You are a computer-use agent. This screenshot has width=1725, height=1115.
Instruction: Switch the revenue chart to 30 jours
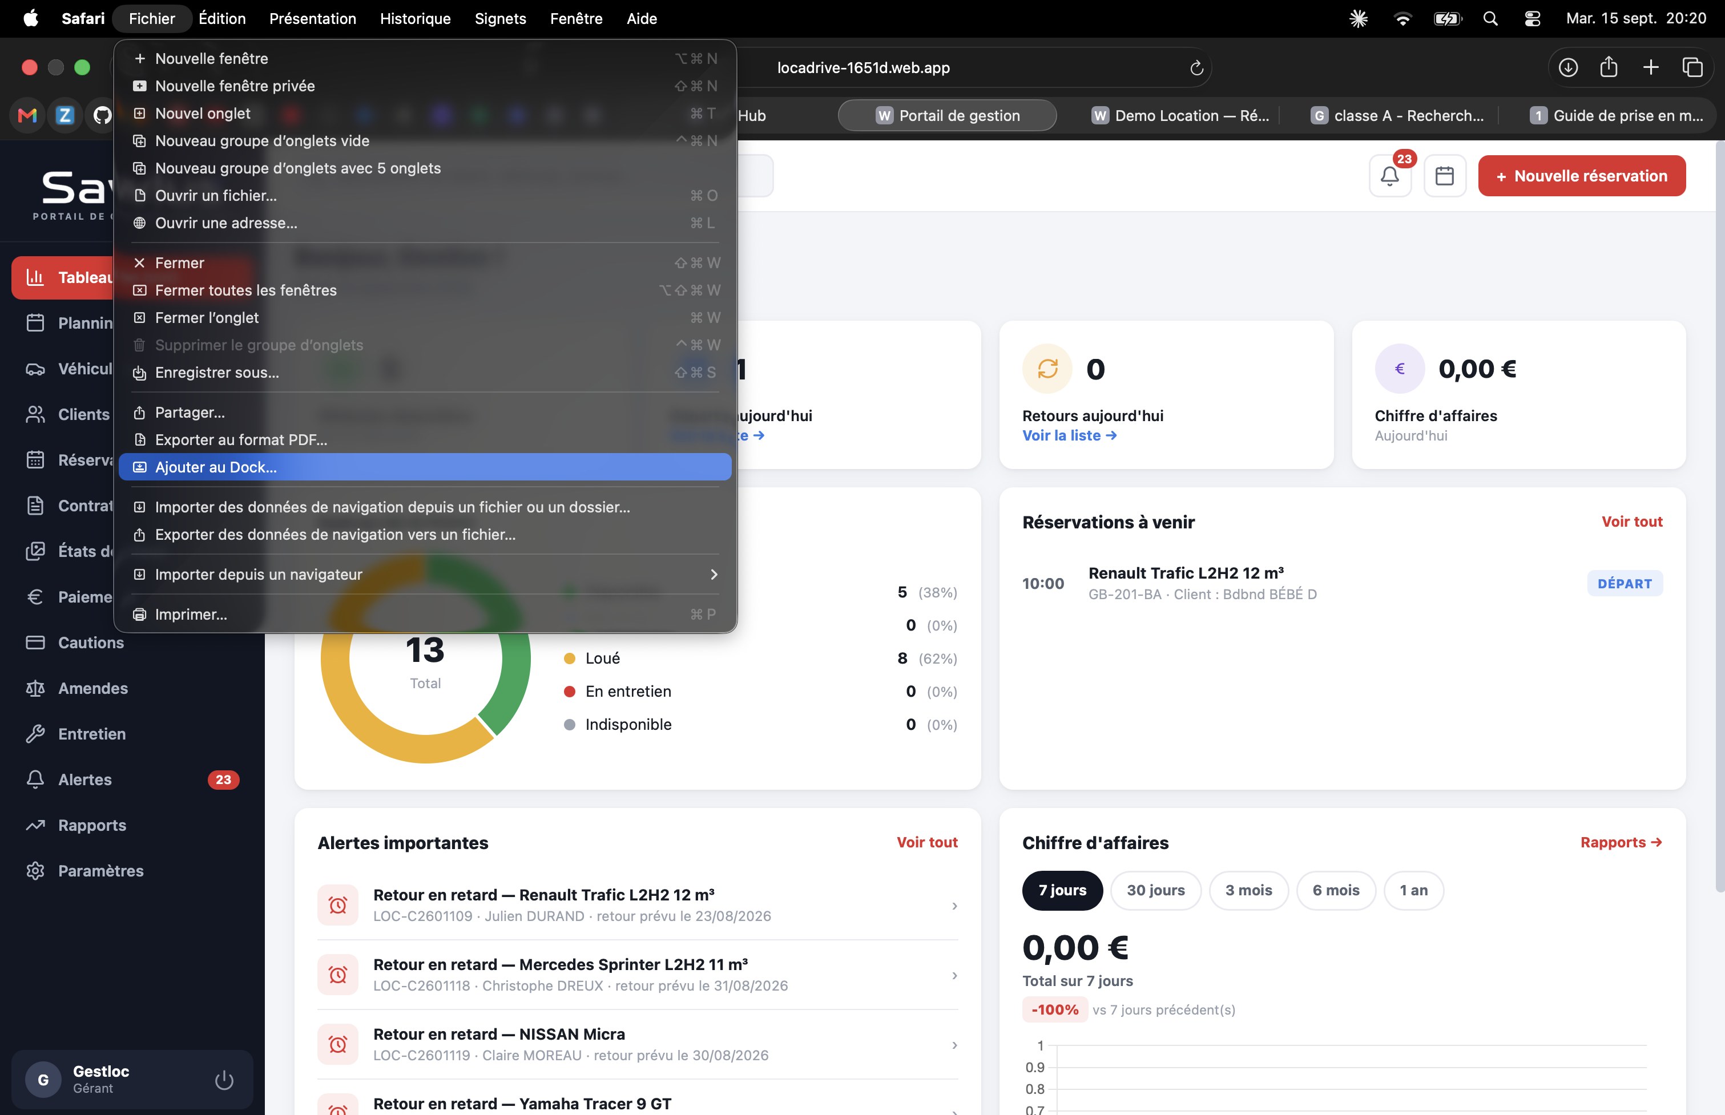coord(1156,890)
